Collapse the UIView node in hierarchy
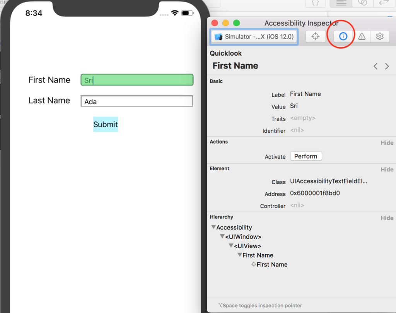396x313 pixels. (x=231, y=246)
